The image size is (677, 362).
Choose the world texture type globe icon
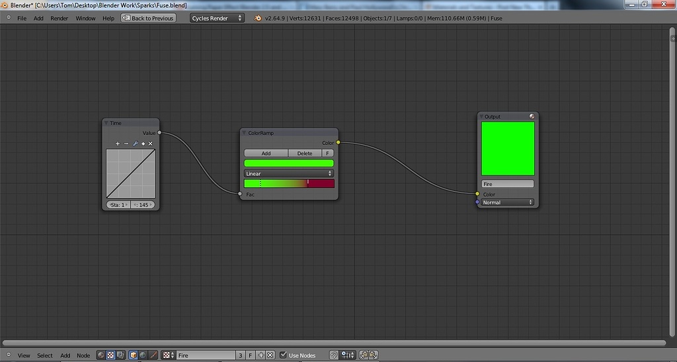click(143, 355)
